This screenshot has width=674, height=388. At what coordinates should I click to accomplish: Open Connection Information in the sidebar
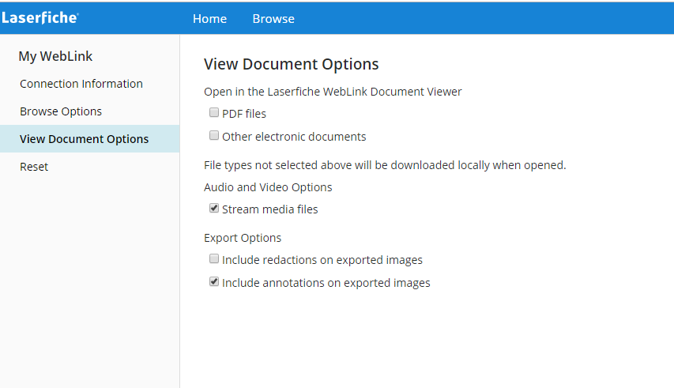click(x=81, y=84)
